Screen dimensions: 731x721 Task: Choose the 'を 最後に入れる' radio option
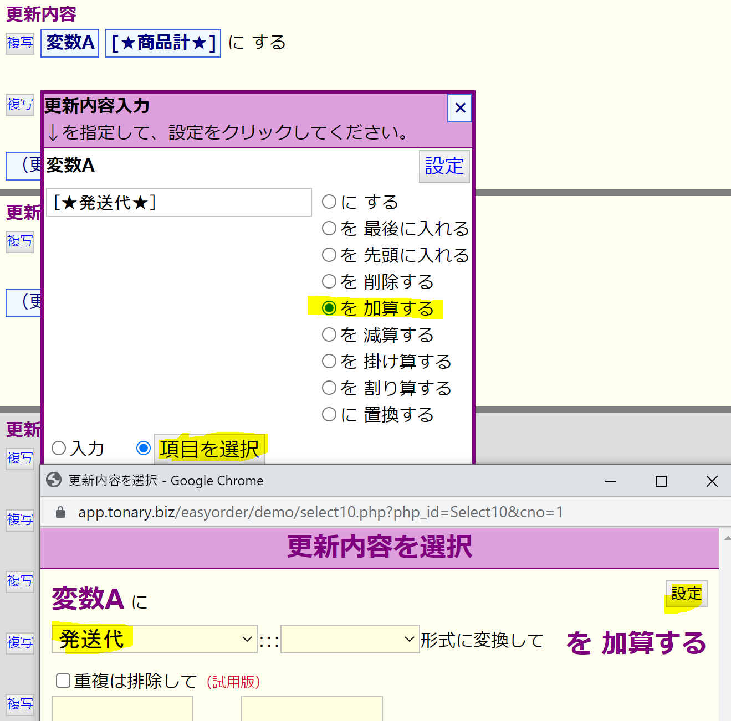[x=329, y=229]
